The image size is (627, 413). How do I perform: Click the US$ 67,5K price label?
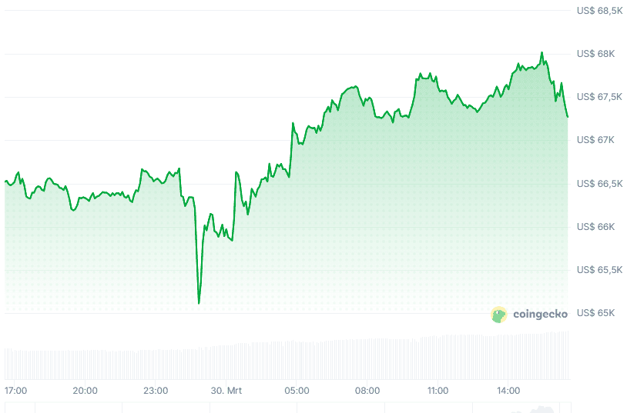599,97
